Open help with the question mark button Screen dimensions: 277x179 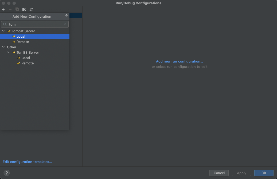[7, 173]
